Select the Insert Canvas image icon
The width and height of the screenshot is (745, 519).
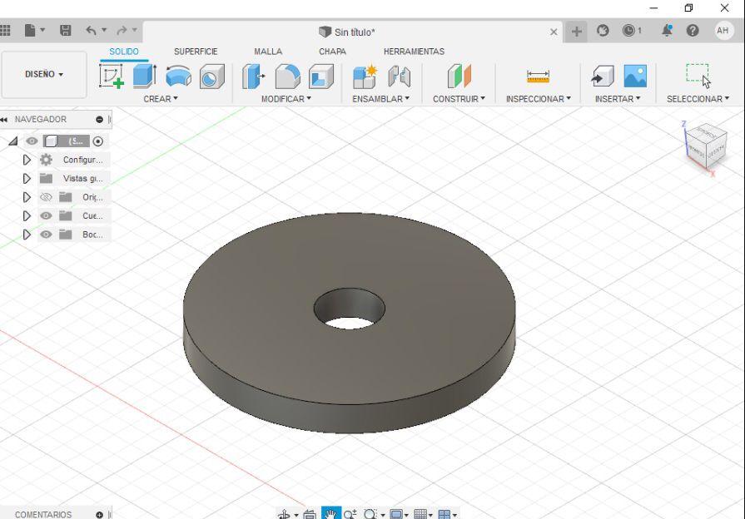coord(635,76)
